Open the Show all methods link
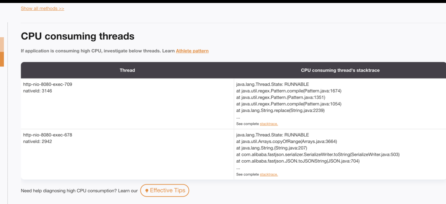Screen dimensions: 446x204 pyautogui.click(x=43, y=9)
